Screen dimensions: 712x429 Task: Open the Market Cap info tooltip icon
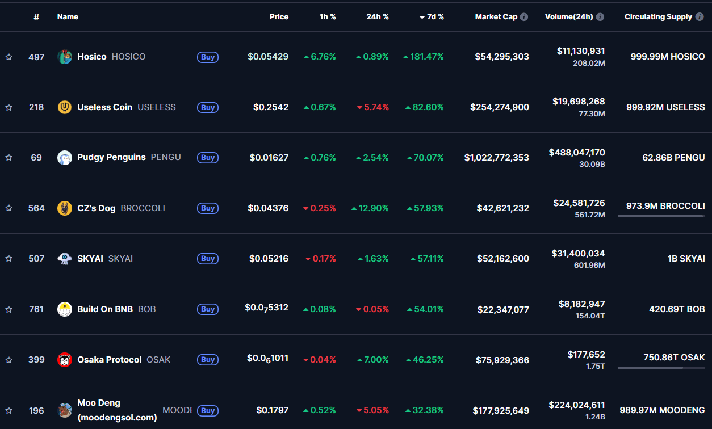[x=523, y=16]
